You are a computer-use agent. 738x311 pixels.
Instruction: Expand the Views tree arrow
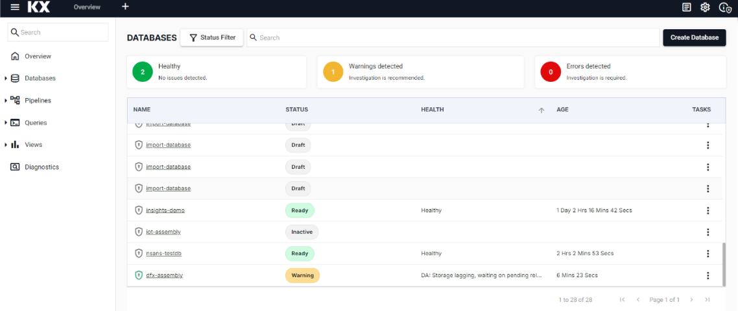coord(6,145)
